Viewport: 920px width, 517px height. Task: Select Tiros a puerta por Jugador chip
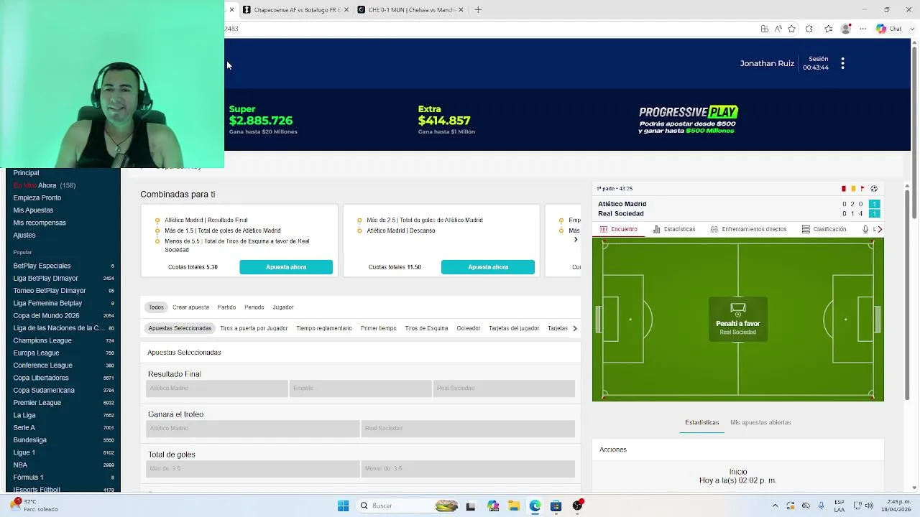[254, 328]
